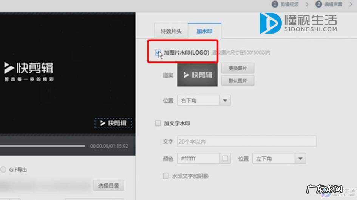Open the white color swatch picker
Viewport: 357px width, 200px height.
point(225,159)
